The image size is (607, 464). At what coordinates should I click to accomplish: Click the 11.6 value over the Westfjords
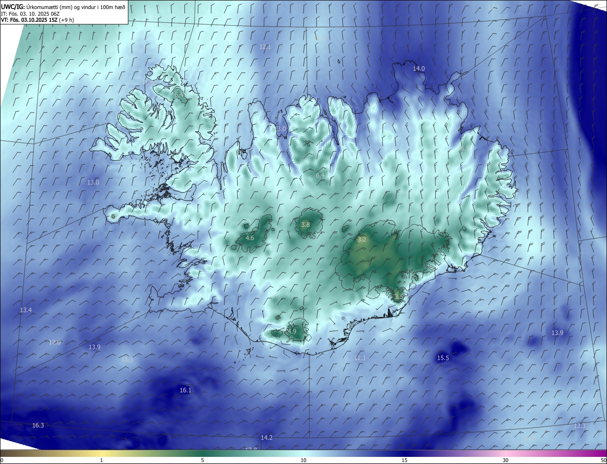(x=147, y=82)
